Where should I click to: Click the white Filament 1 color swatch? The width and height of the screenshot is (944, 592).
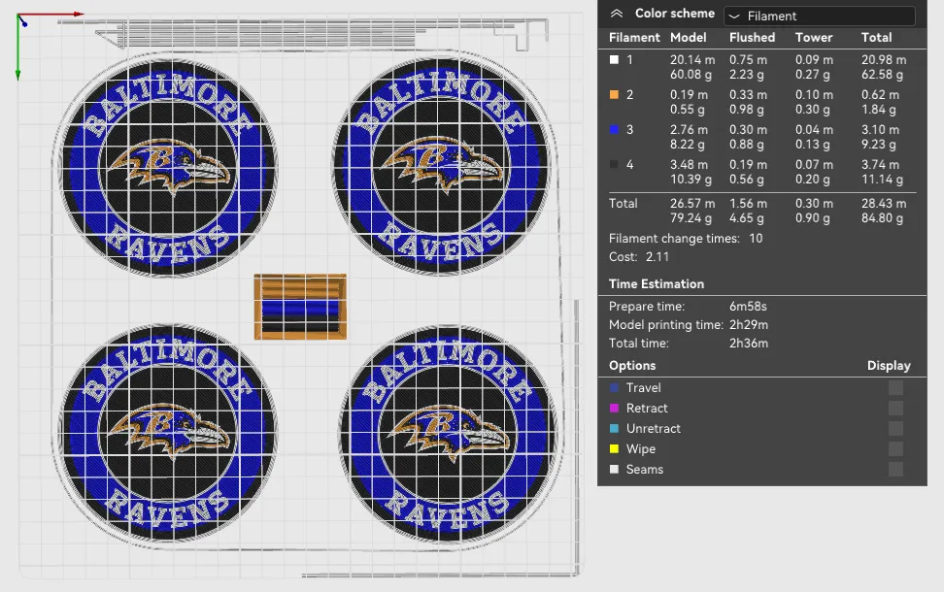pos(614,60)
